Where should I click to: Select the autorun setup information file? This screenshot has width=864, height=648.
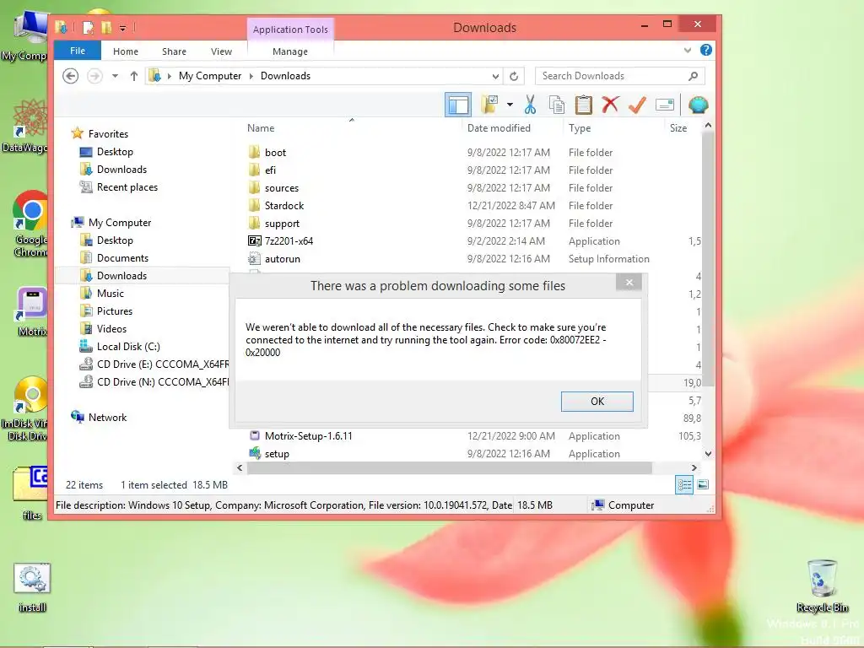282,258
